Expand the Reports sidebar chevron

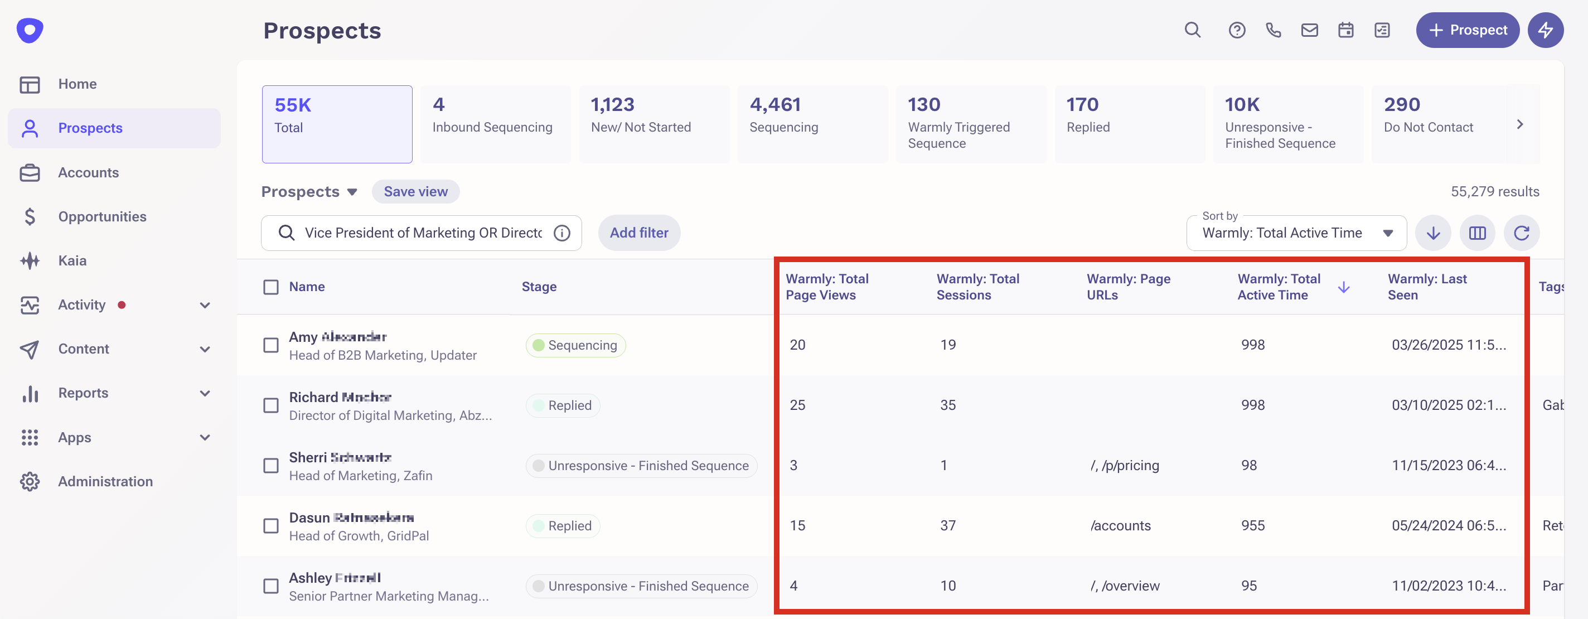coord(205,393)
